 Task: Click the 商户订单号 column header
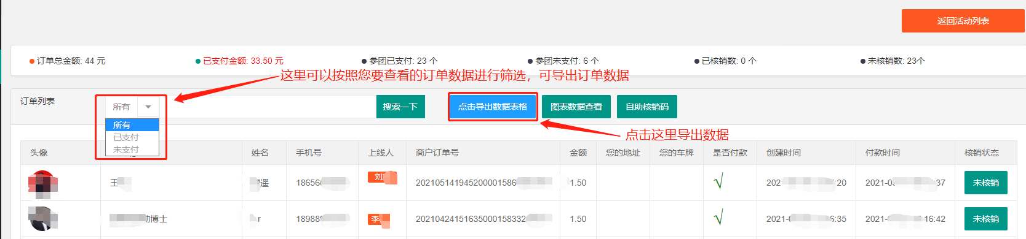[437, 153]
